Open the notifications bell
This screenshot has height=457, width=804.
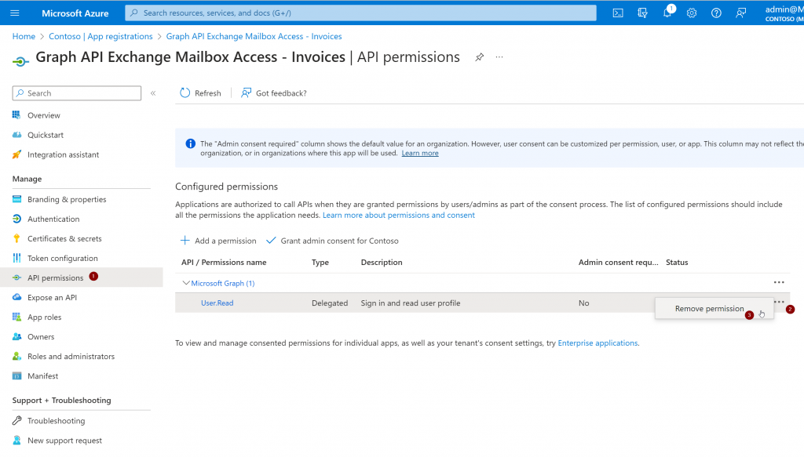click(x=667, y=13)
